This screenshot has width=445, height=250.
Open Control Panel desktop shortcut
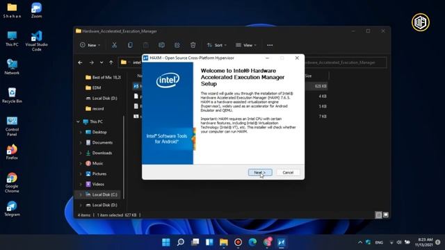coord(12,126)
